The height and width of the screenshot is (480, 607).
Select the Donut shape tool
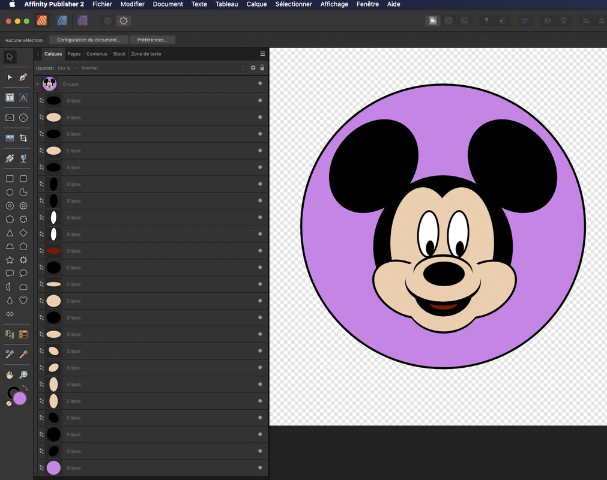point(10,206)
